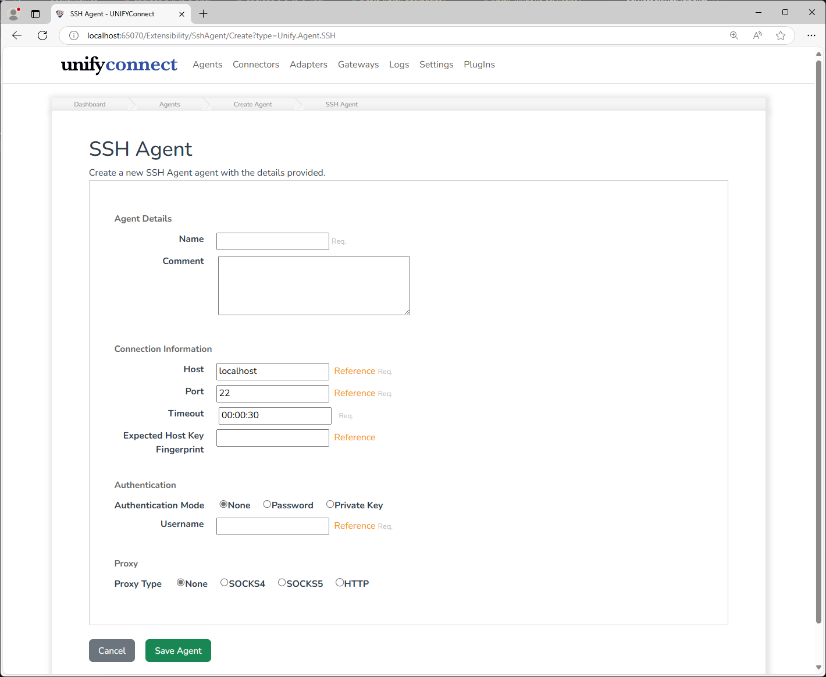Click the Authentication section label

tap(145, 485)
